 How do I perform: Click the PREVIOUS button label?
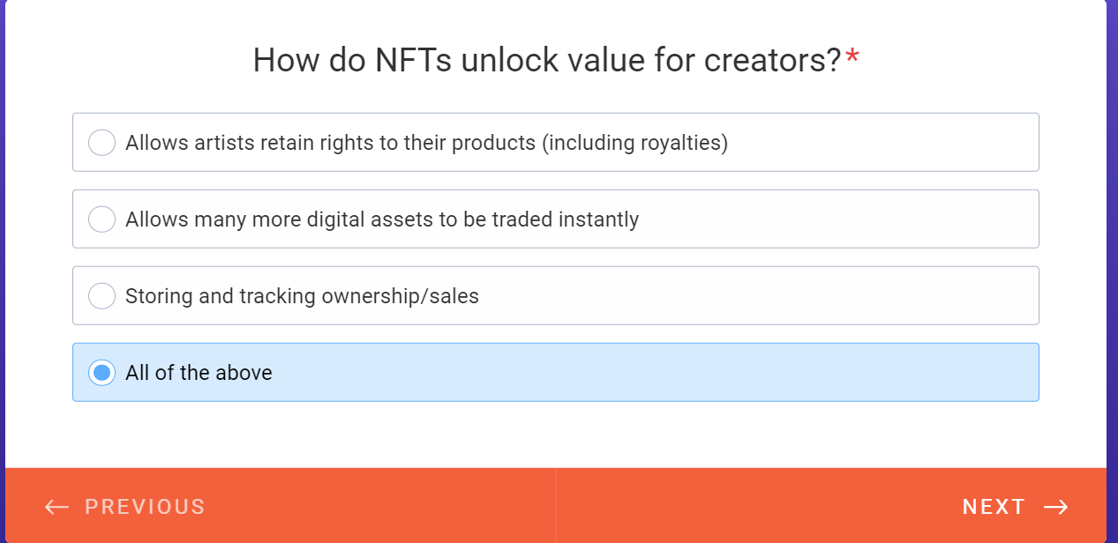[145, 507]
